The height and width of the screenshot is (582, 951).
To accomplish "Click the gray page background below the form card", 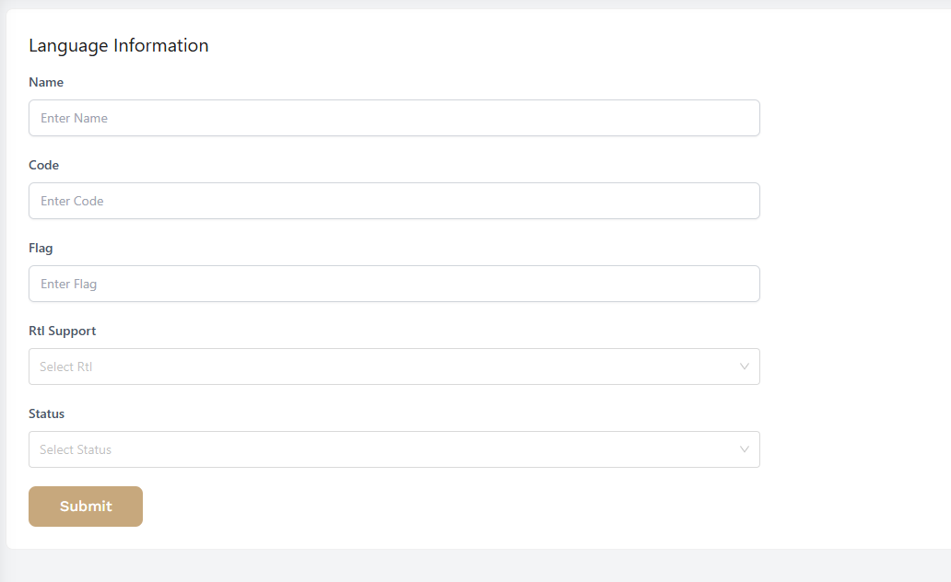I will pos(475,567).
